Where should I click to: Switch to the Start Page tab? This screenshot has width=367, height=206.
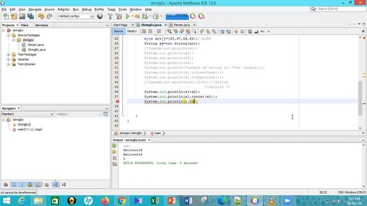[120, 25]
